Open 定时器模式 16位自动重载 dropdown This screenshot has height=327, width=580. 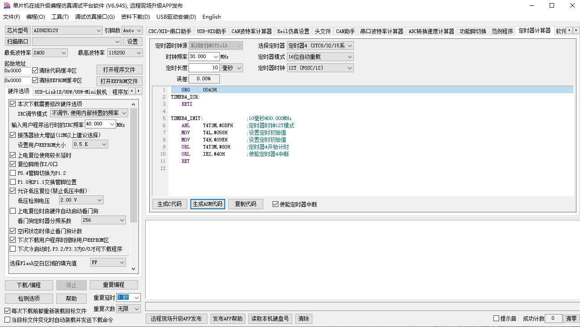point(320,57)
